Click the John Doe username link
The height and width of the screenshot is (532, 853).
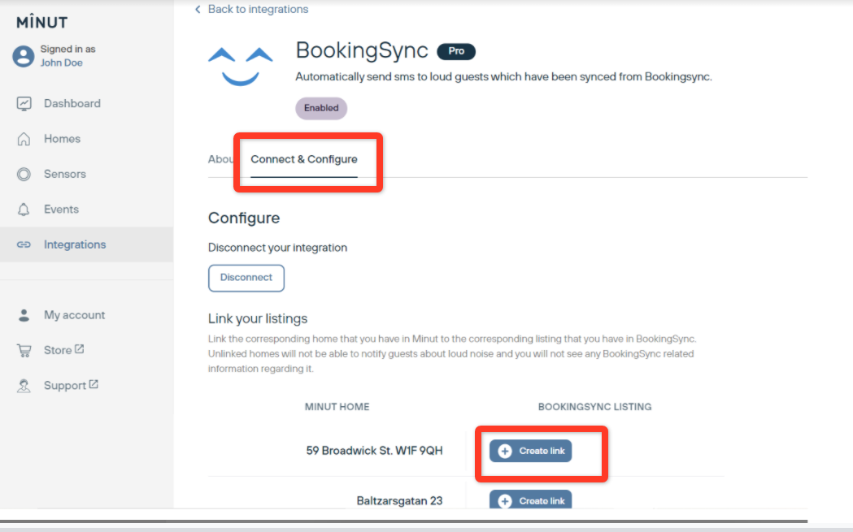pyautogui.click(x=62, y=63)
